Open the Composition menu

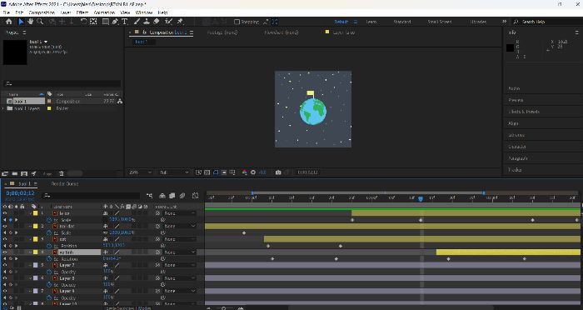pos(42,12)
